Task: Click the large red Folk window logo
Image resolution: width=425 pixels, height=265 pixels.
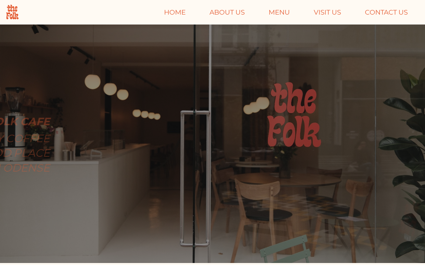Action: 294,115
